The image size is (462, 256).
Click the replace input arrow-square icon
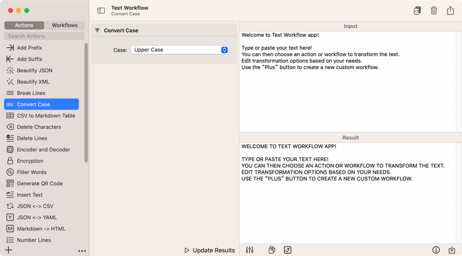coord(288,250)
